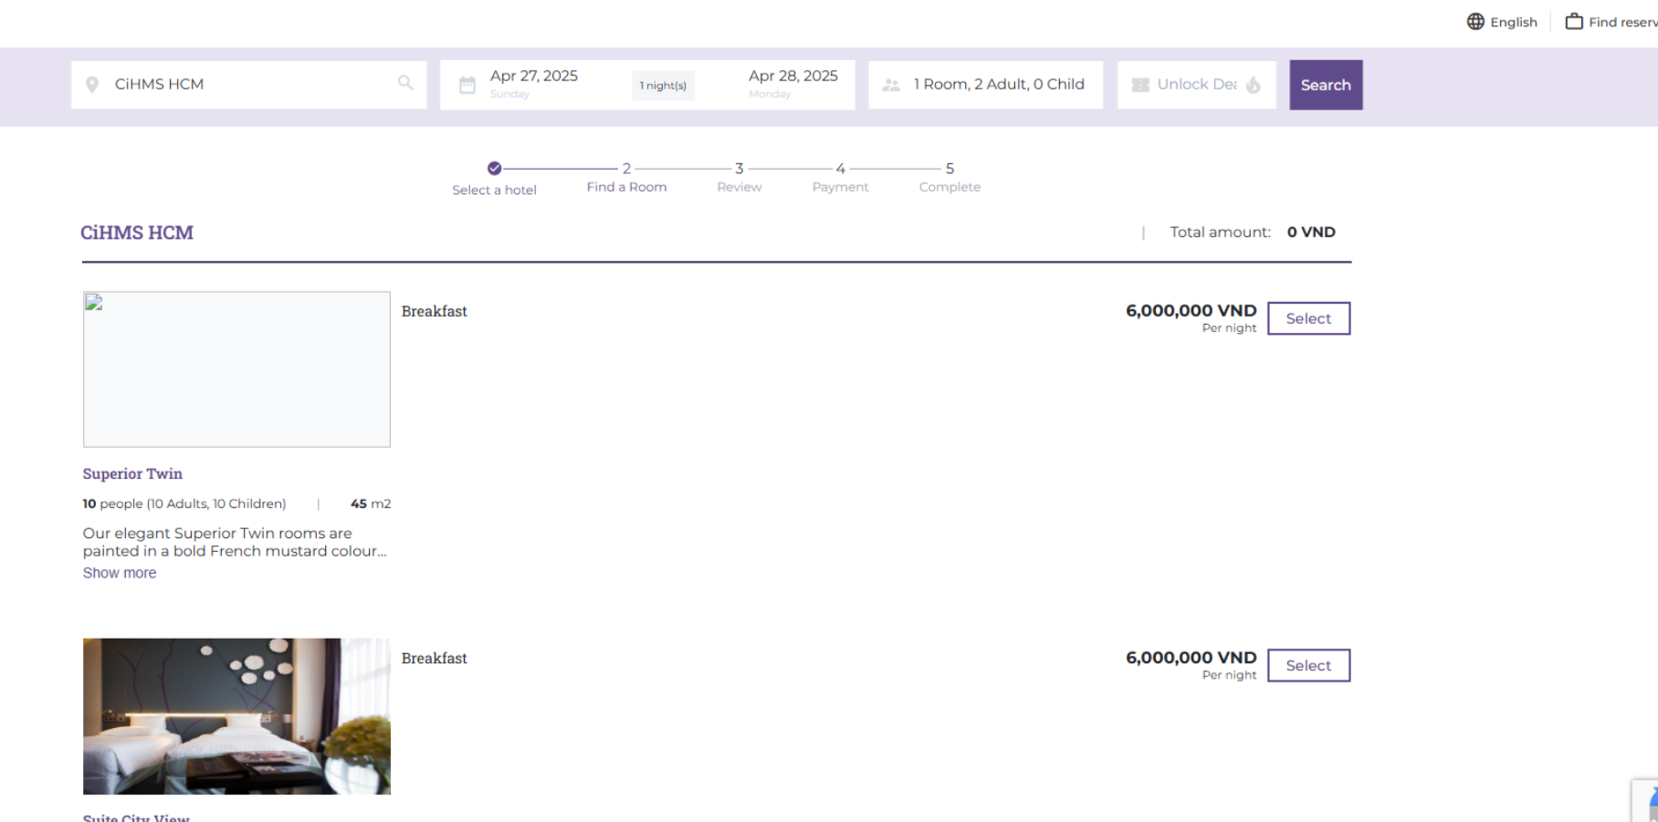Click the Suite City View room photo

tap(236, 716)
